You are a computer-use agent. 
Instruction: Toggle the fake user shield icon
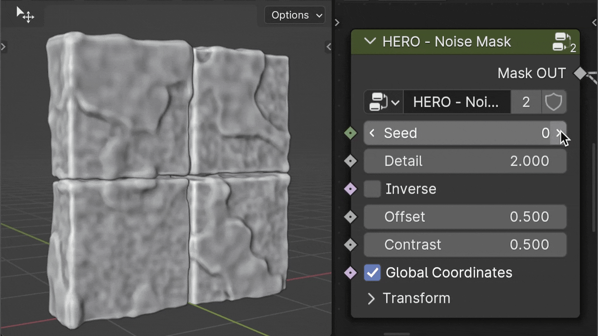tap(554, 102)
